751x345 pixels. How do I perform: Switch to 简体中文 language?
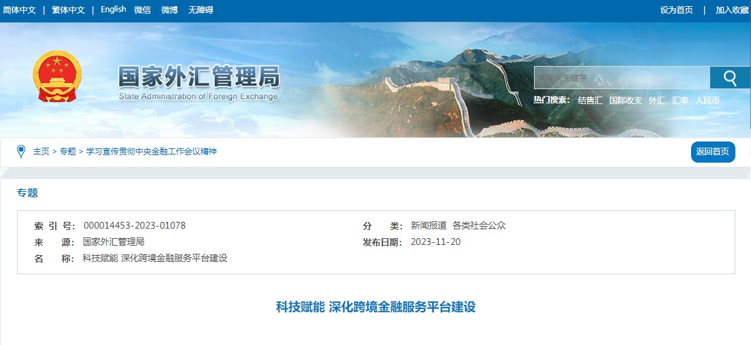[20, 10]
